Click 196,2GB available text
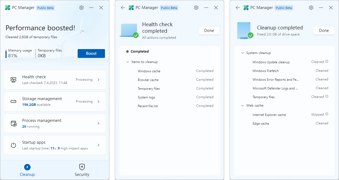 click(x=36, y=104)
